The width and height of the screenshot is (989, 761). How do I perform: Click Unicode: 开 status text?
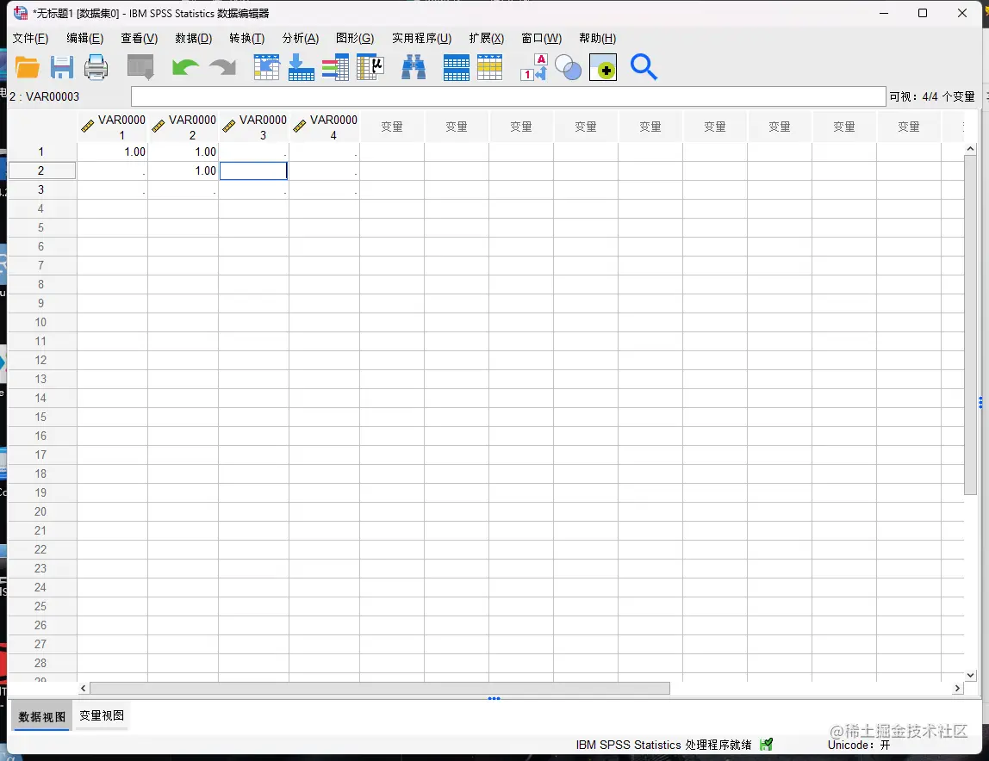point(858,746)
